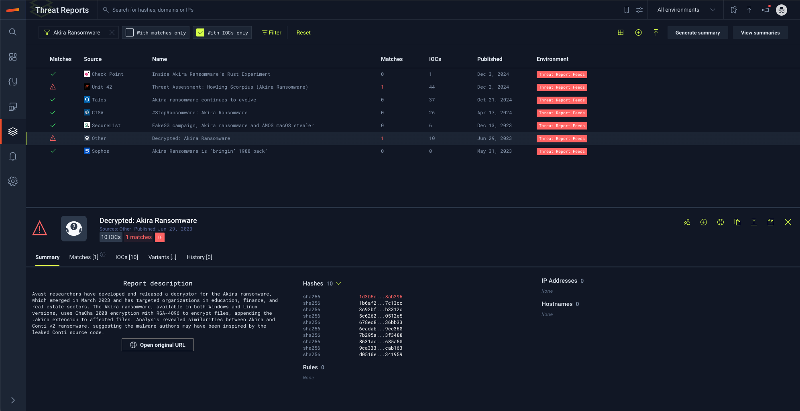Sort by the IOCs column header
The width and height of the screenshot is (800, 411).
(x=435, y=59)
